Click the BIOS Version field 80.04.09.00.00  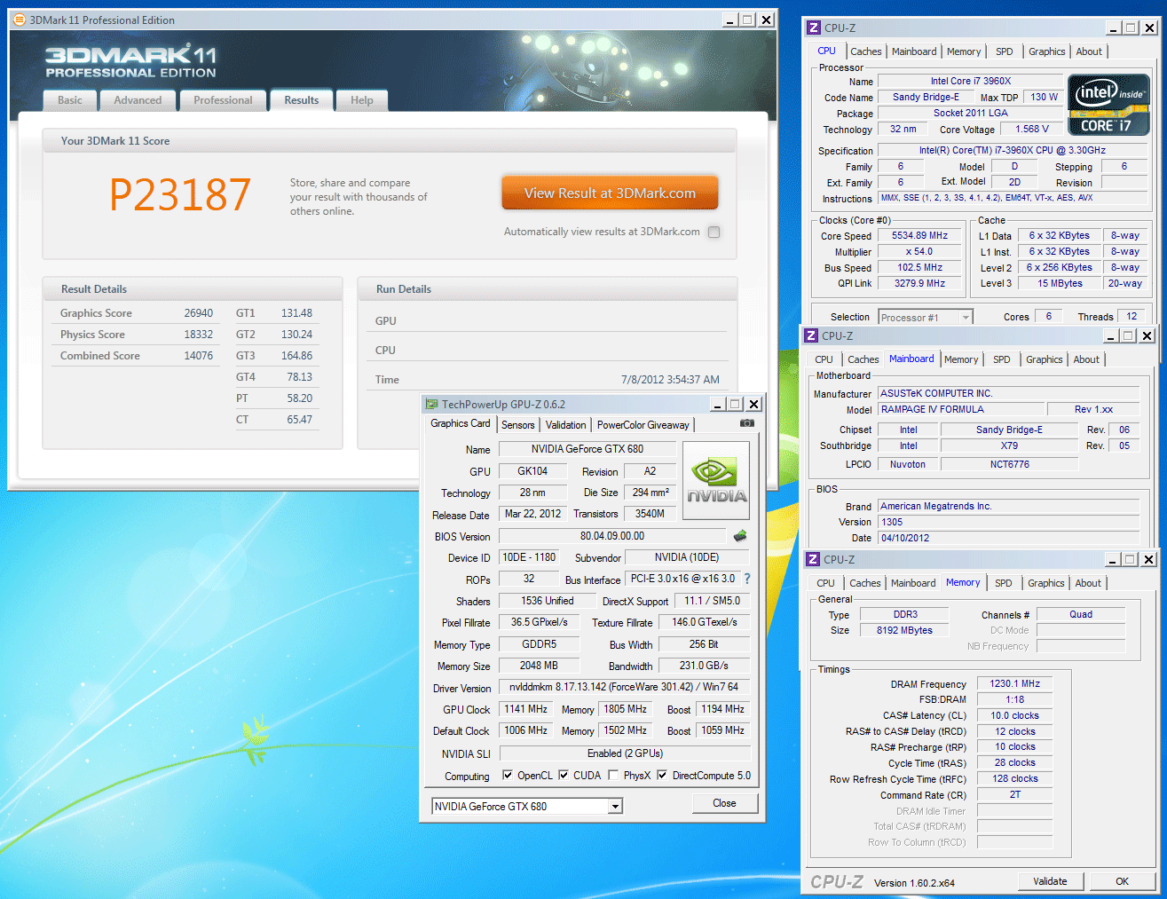point(612,536)
